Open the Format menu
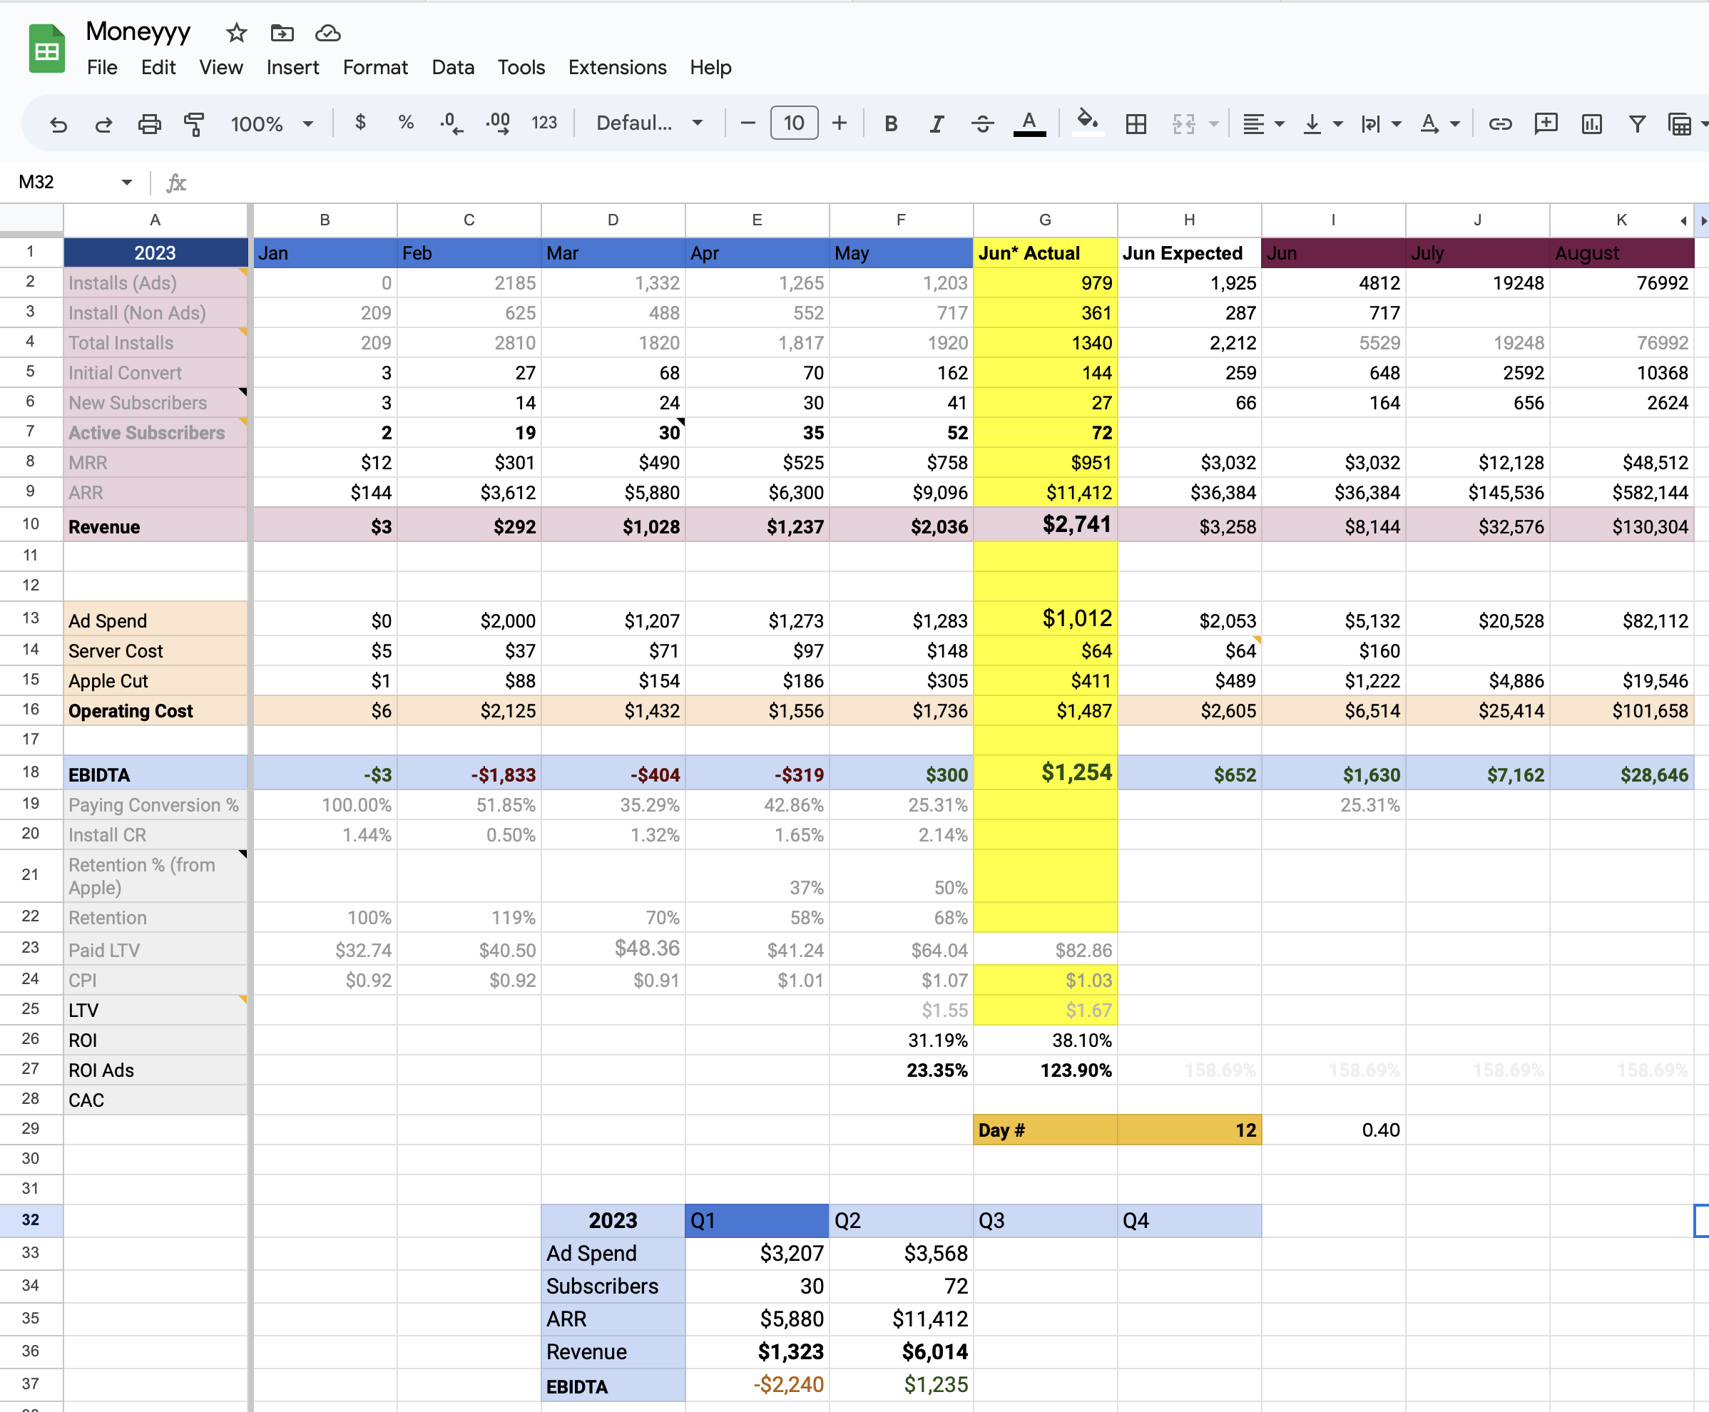Viewport: 1709px width, 1412px height. click(x=375, y=68)
